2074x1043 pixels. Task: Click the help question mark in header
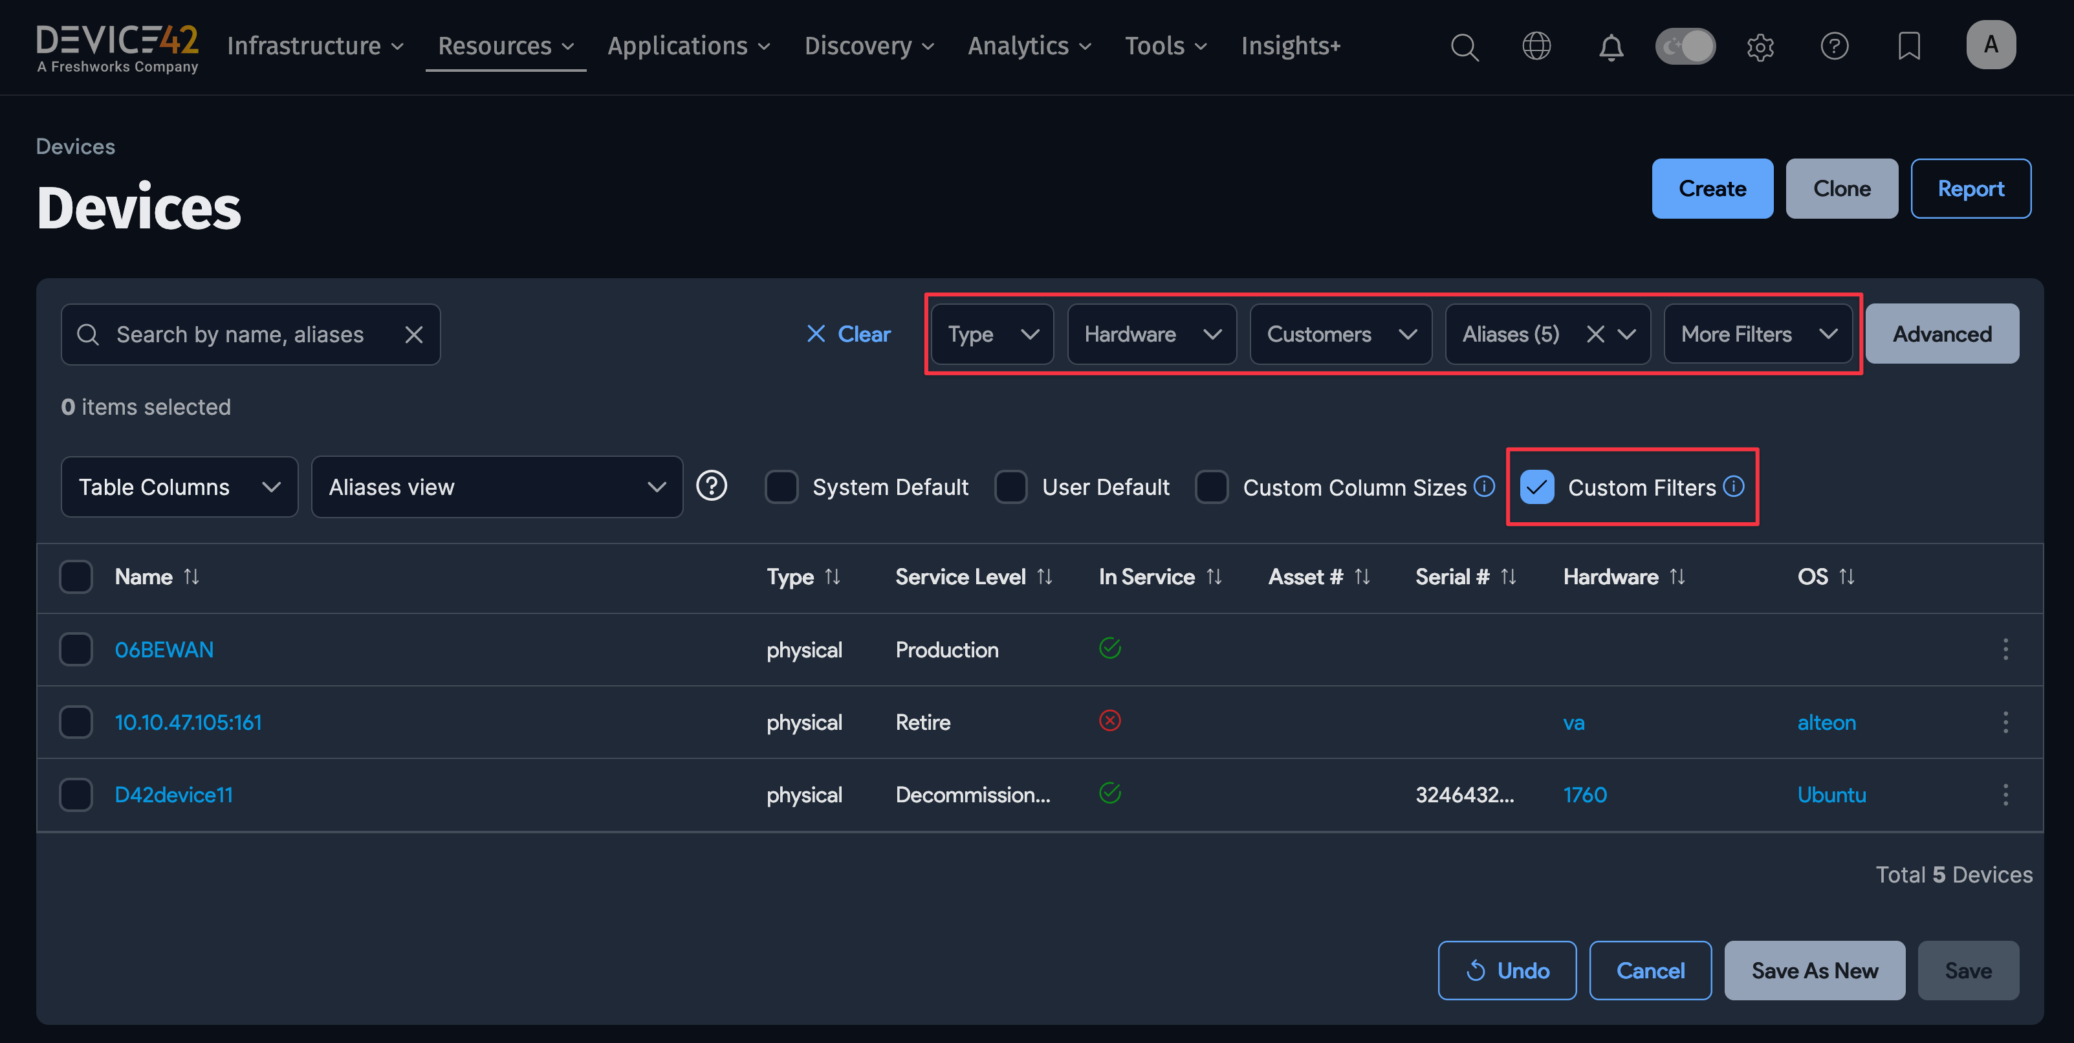(1834, 46)
